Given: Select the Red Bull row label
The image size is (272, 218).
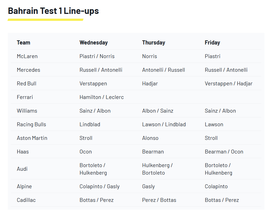Looking at the screenshot, I should 26,83.
